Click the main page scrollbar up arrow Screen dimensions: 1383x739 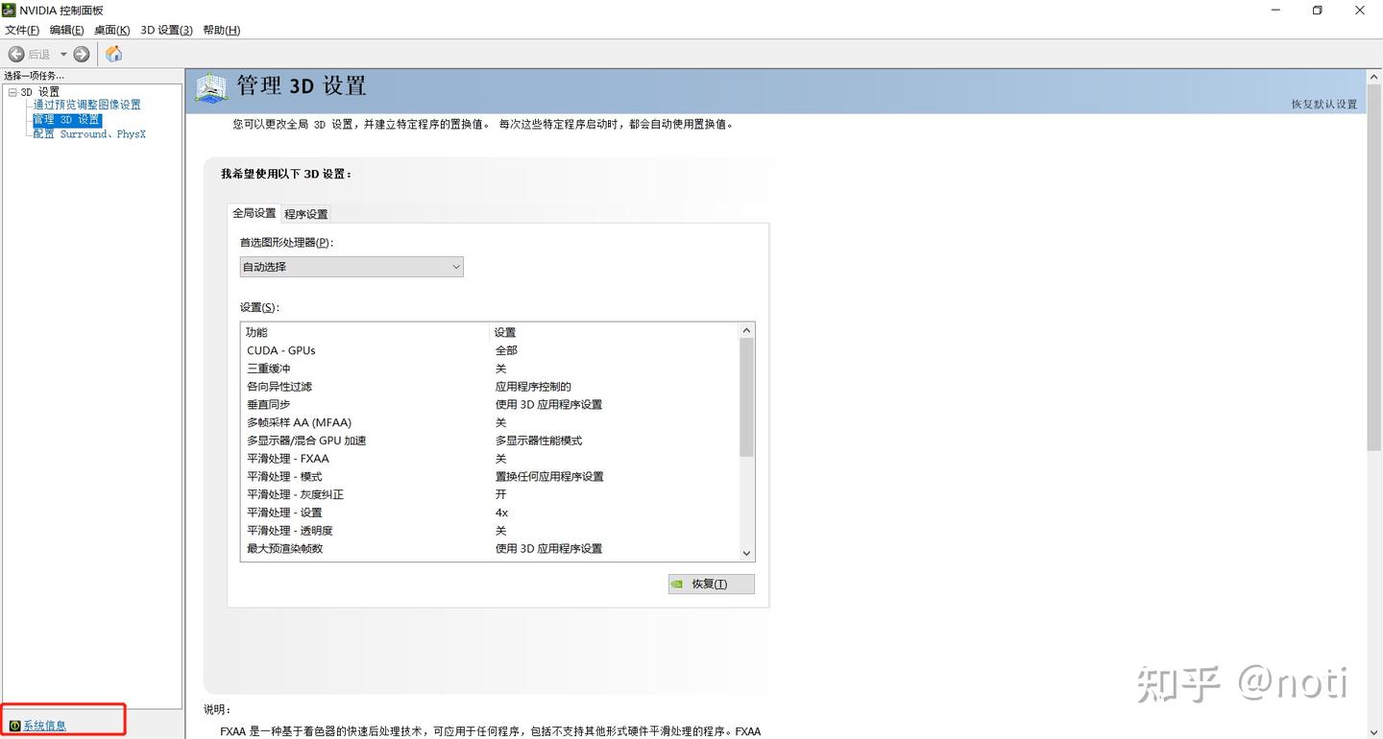pos(1374,77)
